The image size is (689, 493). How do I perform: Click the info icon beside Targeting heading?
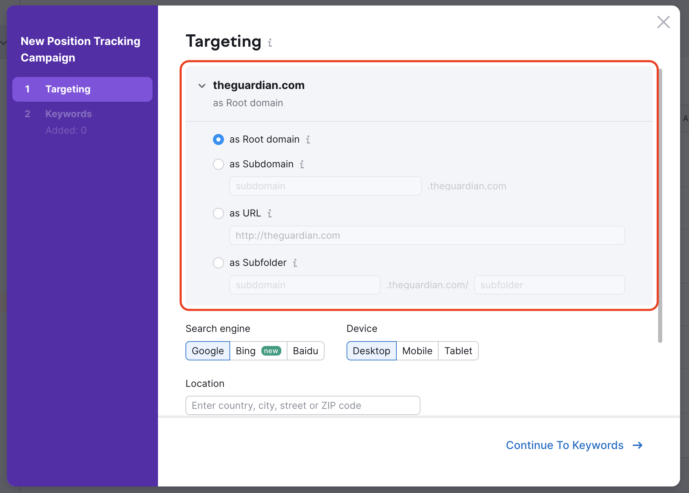[270, 43]
